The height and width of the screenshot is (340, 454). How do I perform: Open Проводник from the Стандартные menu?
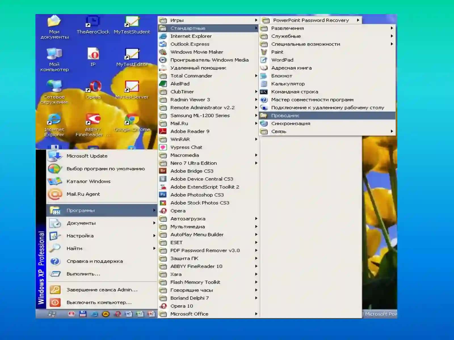click(327, 116)
